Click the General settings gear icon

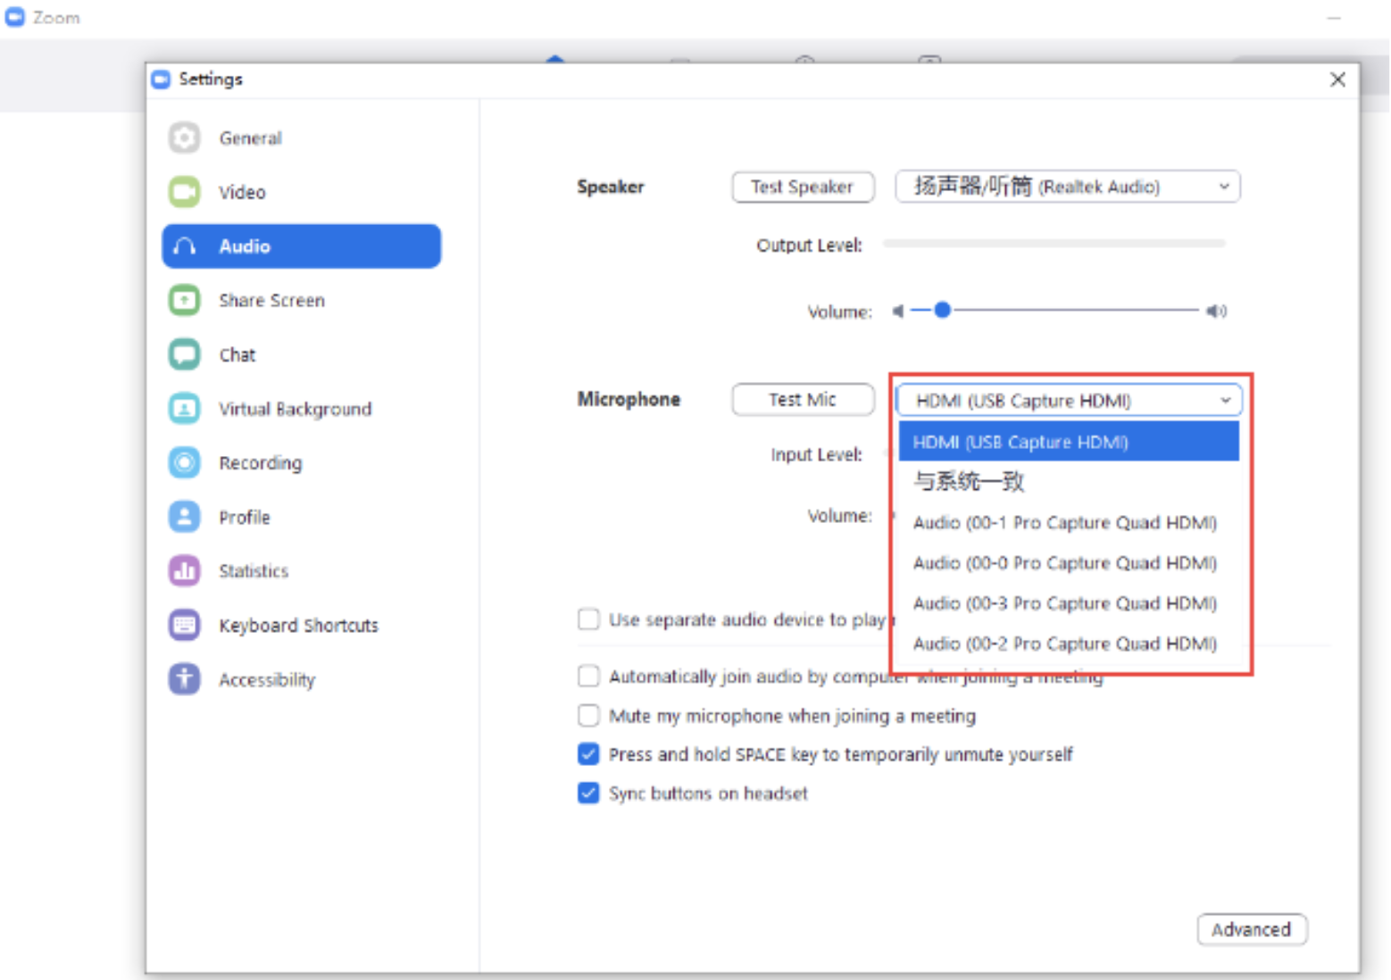click(x=185, y=138)
